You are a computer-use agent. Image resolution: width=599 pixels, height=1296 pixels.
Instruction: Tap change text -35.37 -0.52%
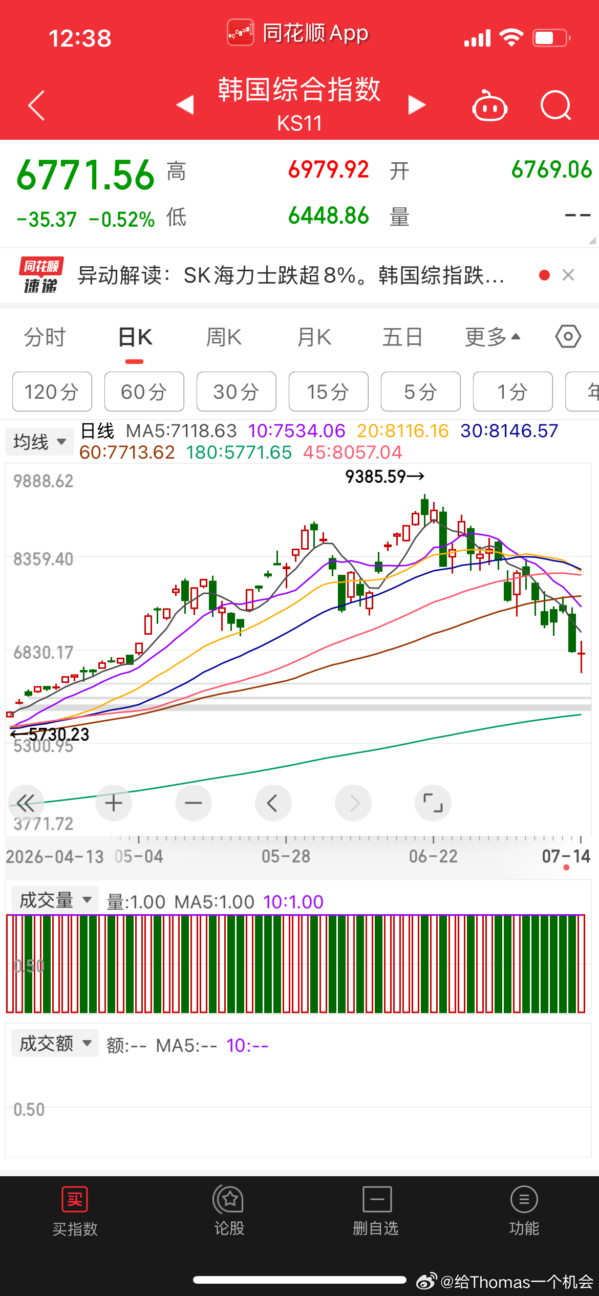(85, 220)
